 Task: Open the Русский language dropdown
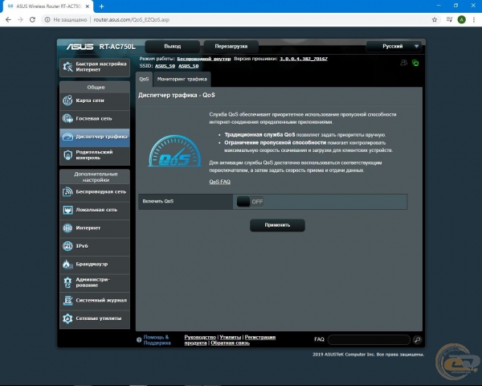pyautogui.click(x=394, y=46)
